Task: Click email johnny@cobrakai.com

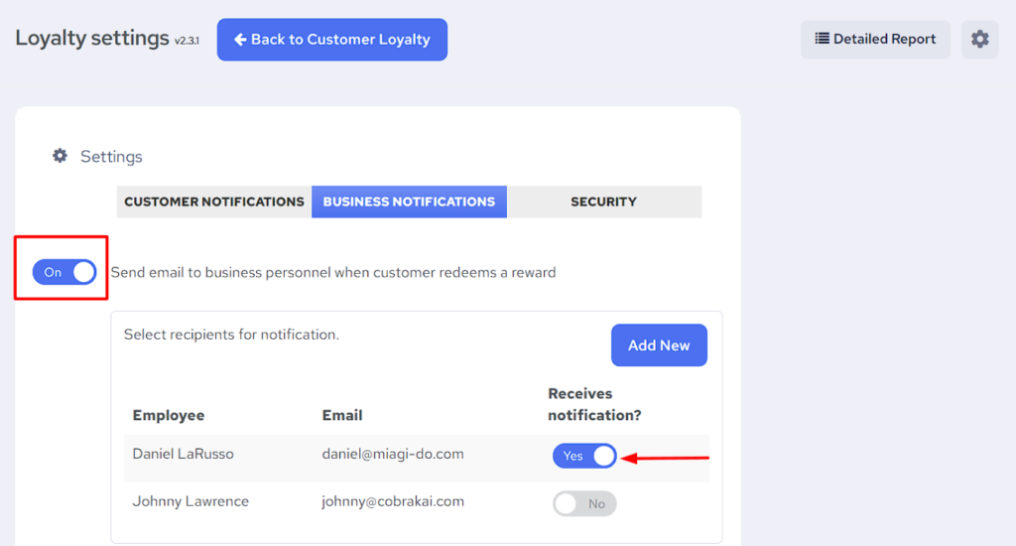Action: 393,501
